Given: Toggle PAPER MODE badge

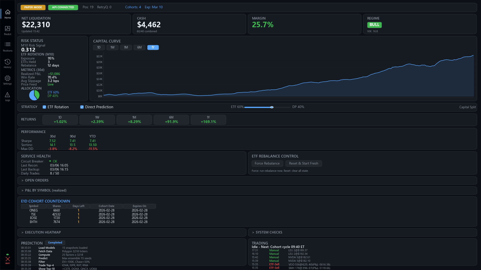Looking at the screenshot, I should (x=33, y=7).
